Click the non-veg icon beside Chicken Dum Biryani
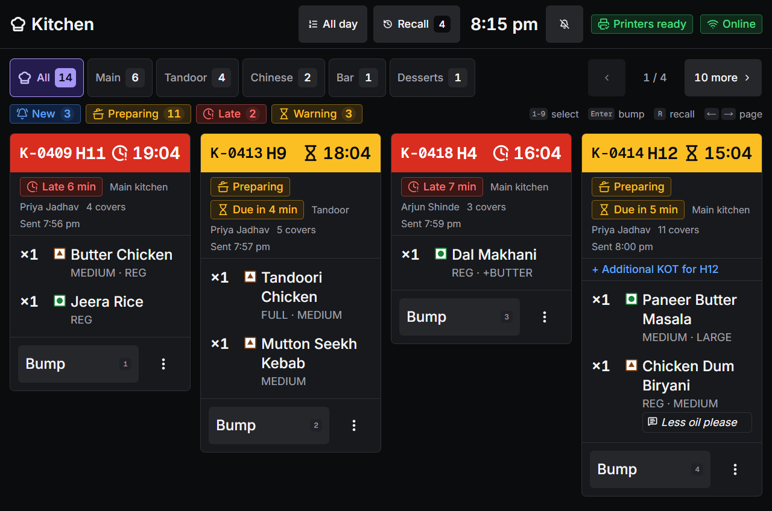Image resolution: width=772 pixels, height=511 pixels. pyautogui.click(x=631, y=365)
